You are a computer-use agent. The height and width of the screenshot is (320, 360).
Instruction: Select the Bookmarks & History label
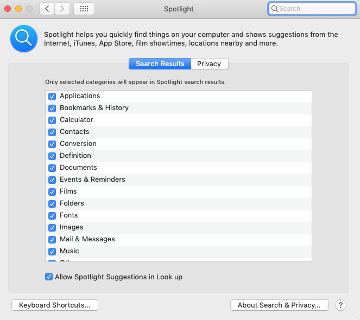94,108
